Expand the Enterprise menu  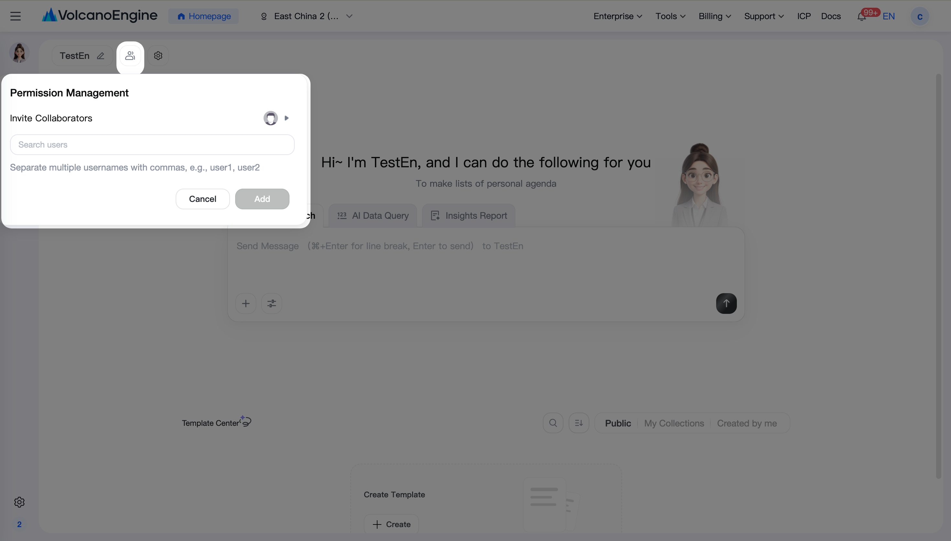click(618, 17)
